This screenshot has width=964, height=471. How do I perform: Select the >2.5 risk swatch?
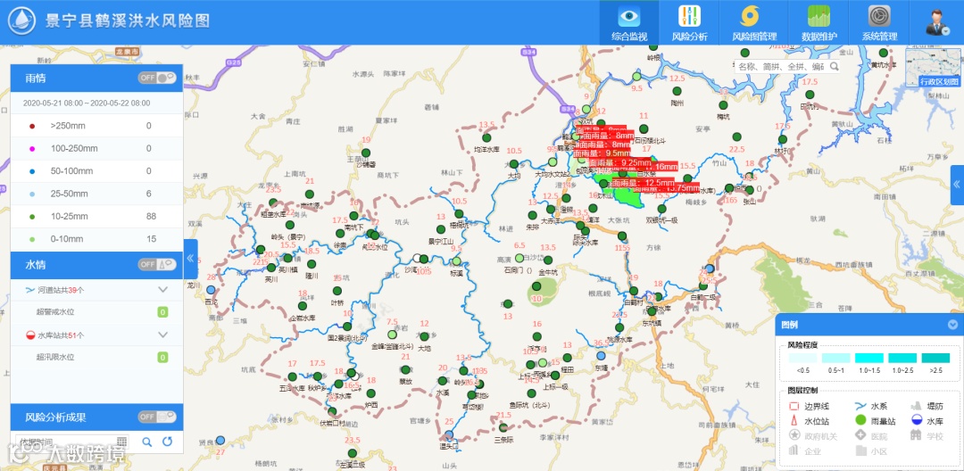pos(935,358)
